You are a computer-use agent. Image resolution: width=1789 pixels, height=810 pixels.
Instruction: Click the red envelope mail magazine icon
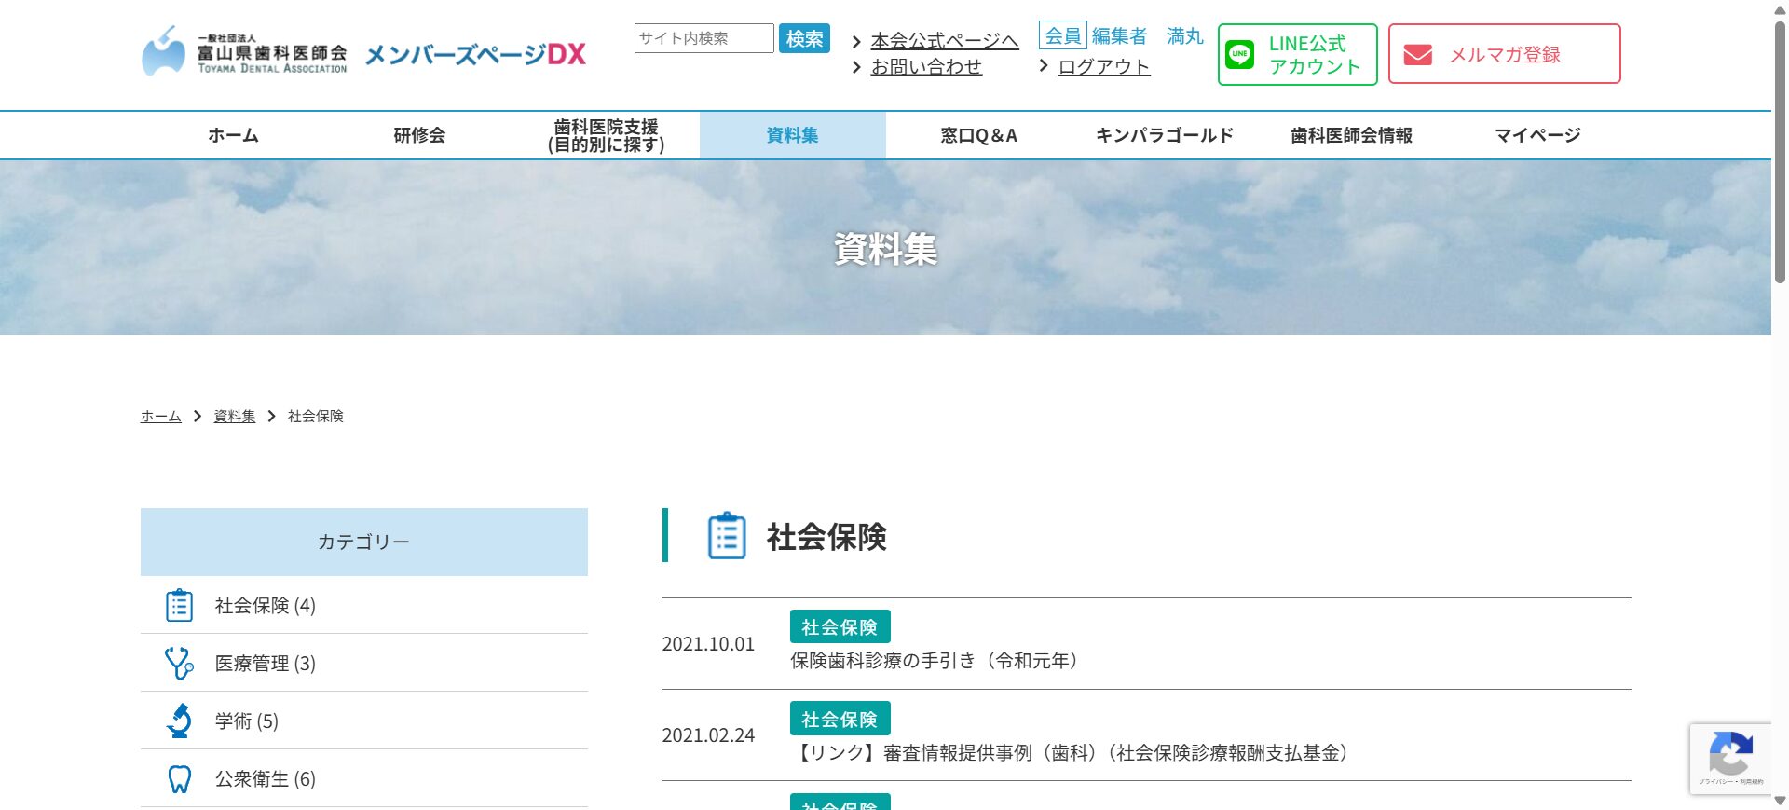pyautogui.click(x=1417, y=55)
